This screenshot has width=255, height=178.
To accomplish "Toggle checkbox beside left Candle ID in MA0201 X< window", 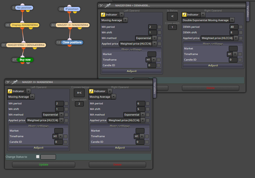I will (66, 142).
